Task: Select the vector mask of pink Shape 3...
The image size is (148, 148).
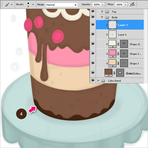Action: (x=124, y=54)
